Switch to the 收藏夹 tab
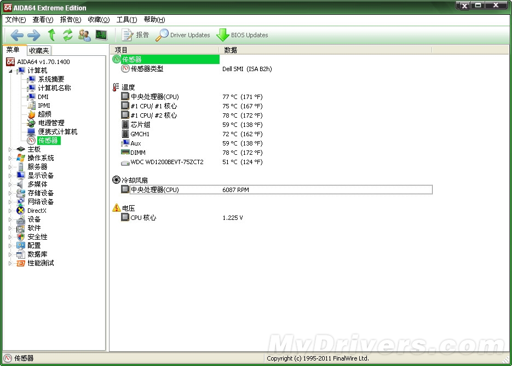Screen dimensions: 512x366 tap(39, 50)
